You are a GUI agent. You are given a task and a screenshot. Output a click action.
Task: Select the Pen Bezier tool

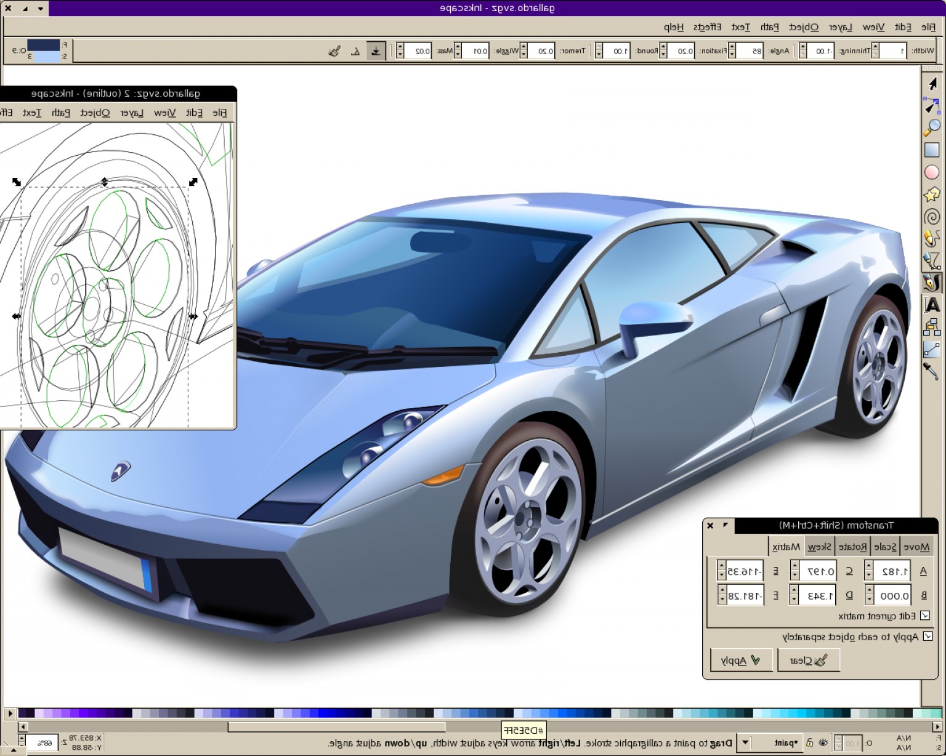click(x=932, y=260)
